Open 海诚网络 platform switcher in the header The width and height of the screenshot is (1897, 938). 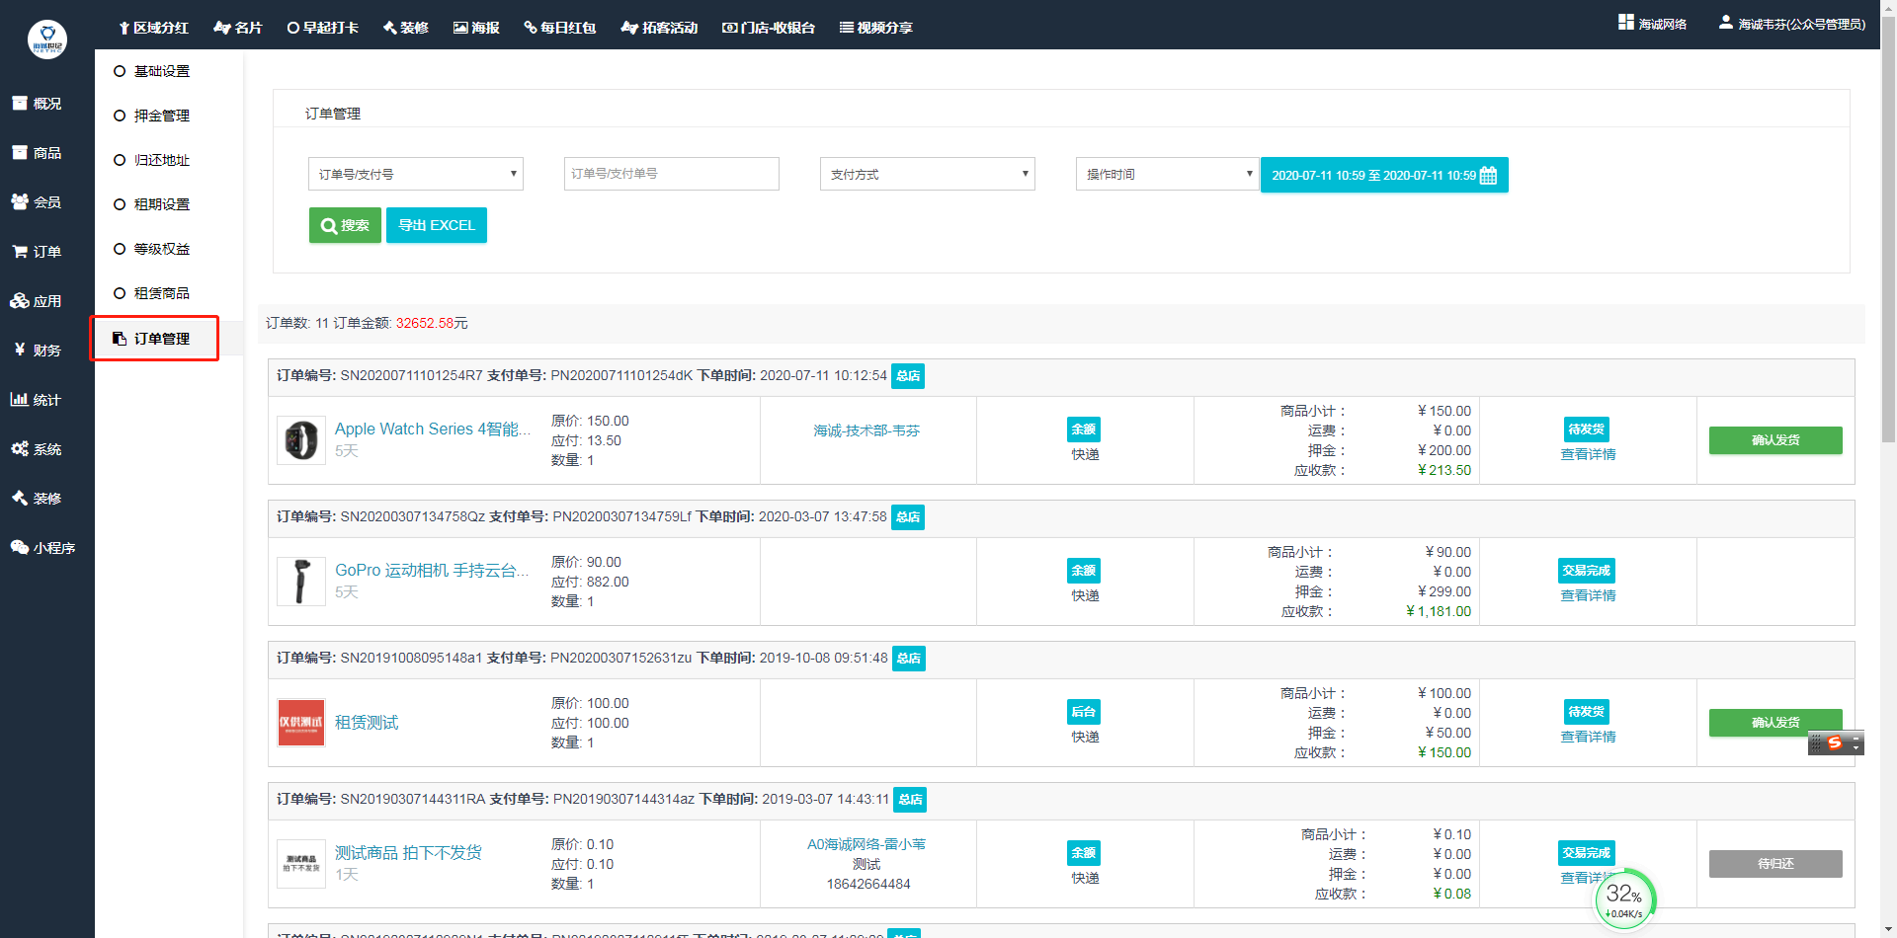point(1653,24)
